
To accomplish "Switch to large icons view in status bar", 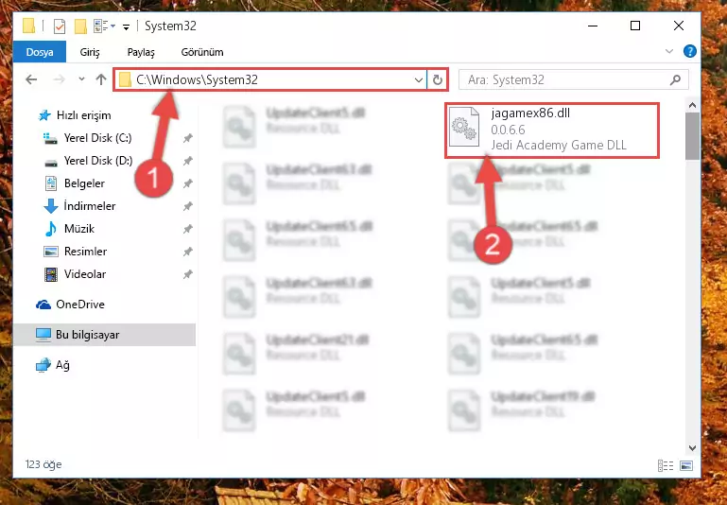I will coord(686,465).
